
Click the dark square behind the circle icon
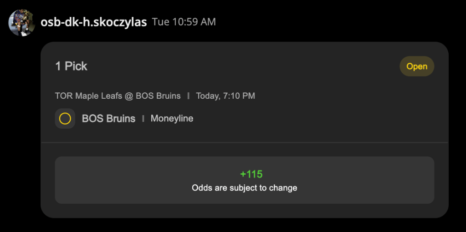(65, 119)
